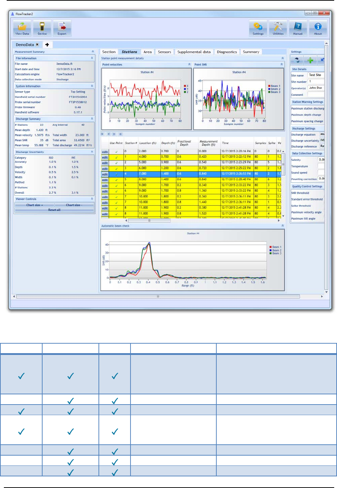The height and width of the screenshot is (488, 337).
Task: Click the Comment input field
Action: coord(316,94)
